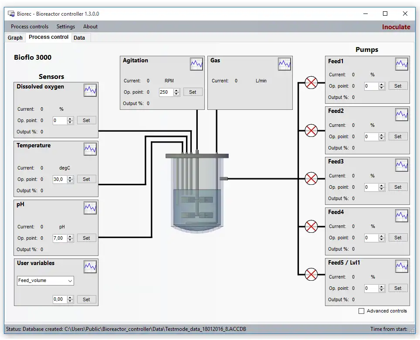420x340 pixels.
Task: Open the Gas graph icon
Action: click(x=285, y=64)
